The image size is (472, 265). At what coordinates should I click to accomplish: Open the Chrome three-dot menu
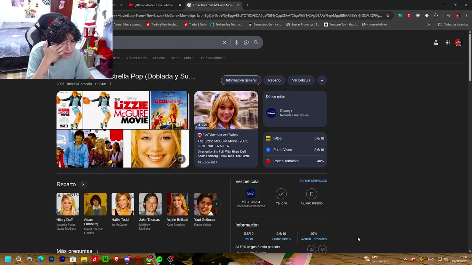click(x=466, y=15)
